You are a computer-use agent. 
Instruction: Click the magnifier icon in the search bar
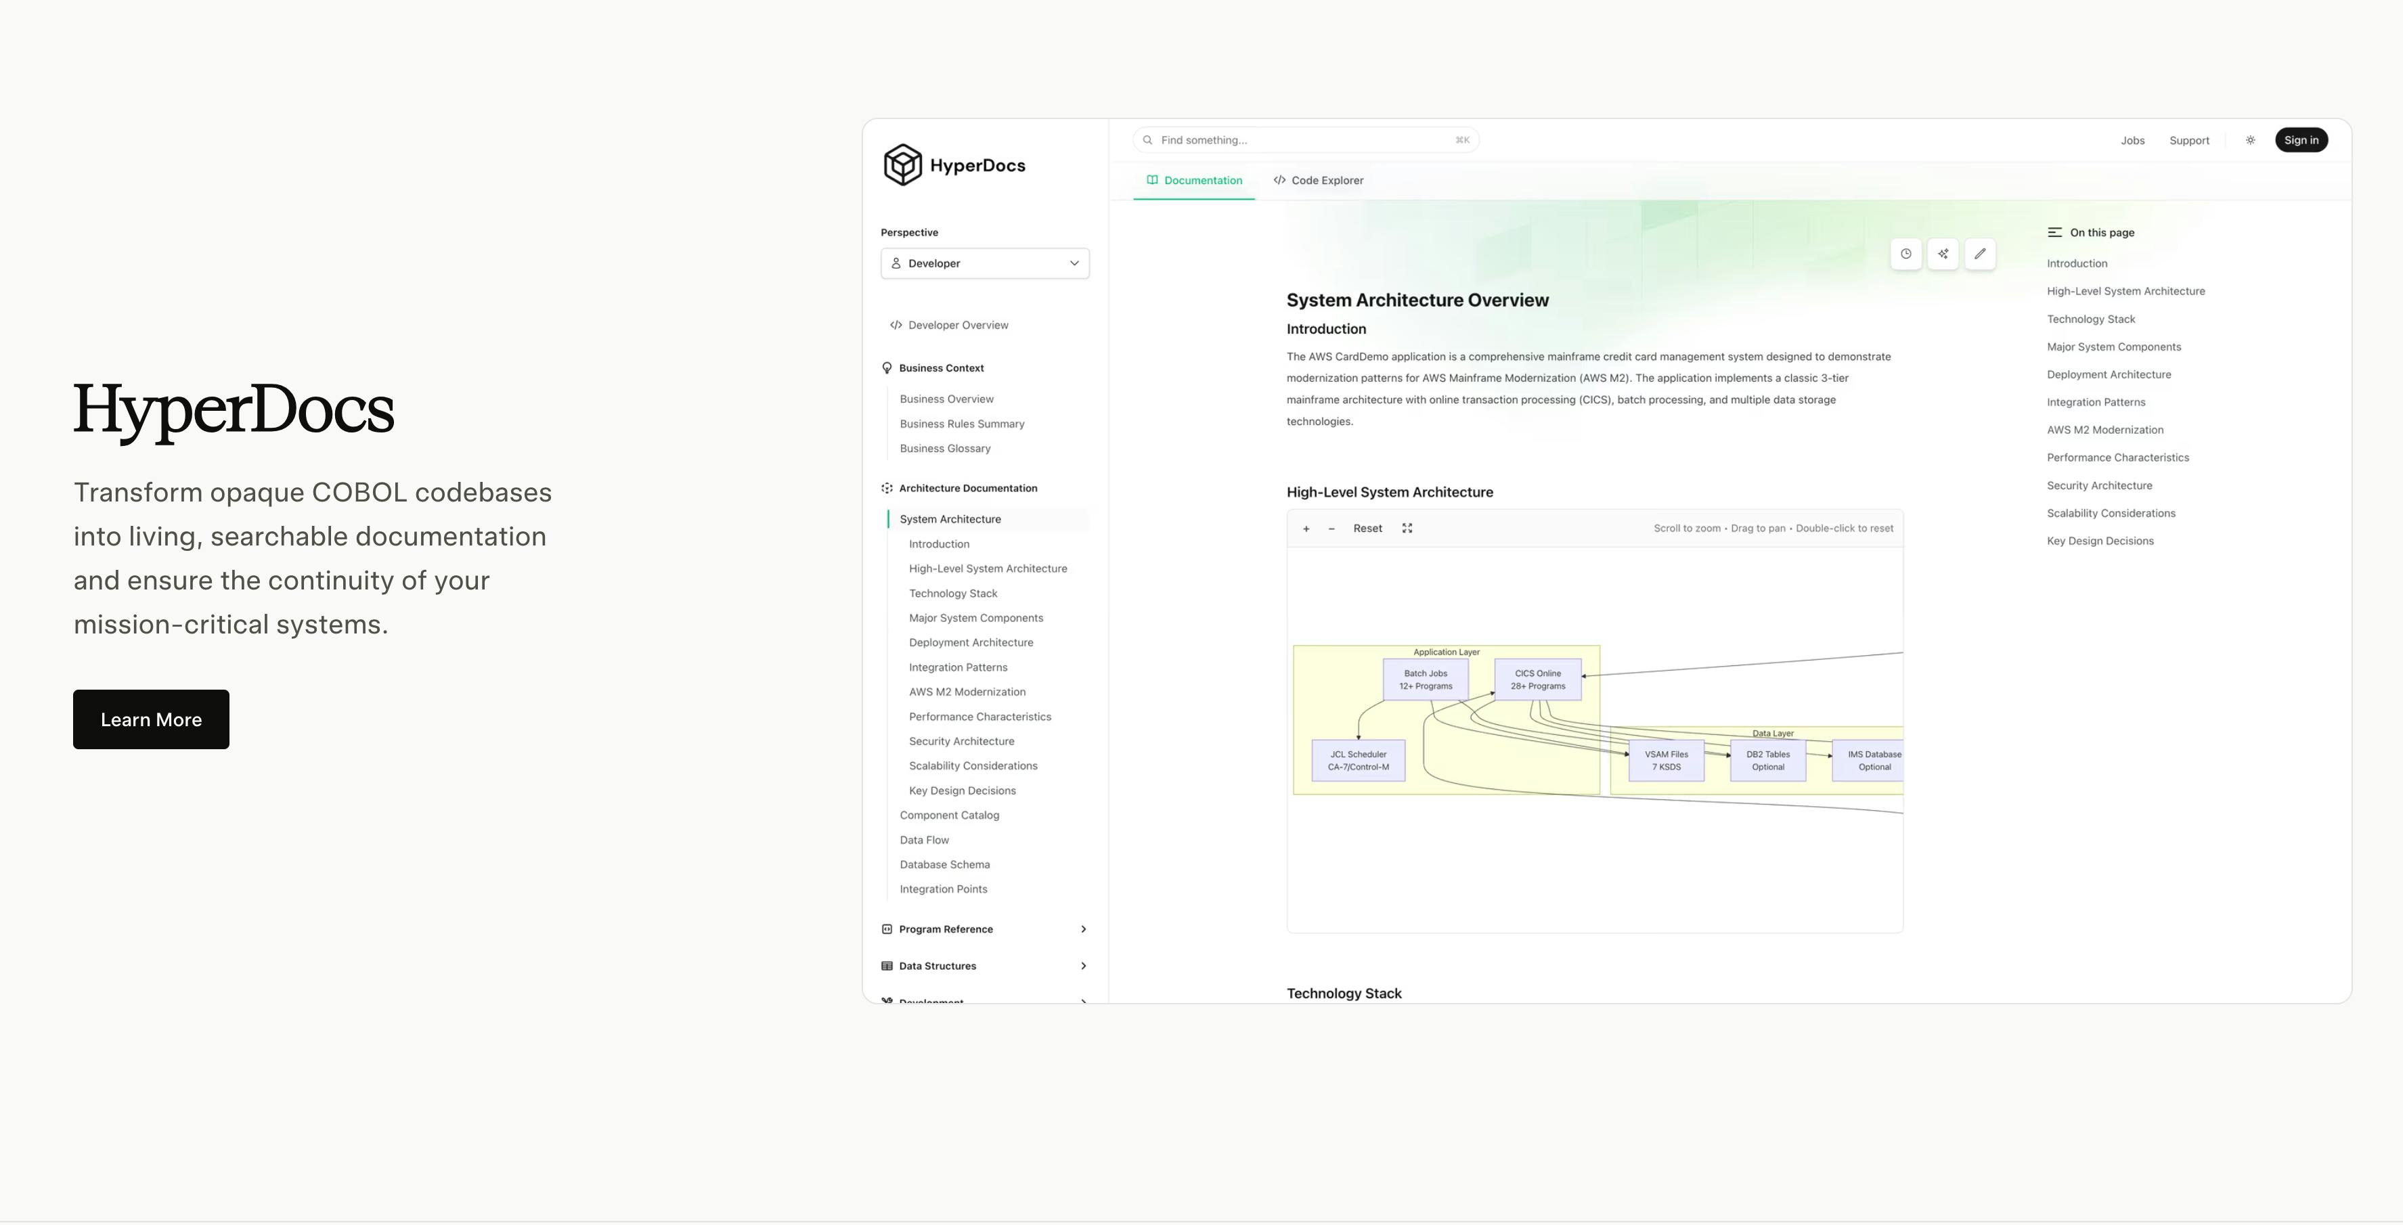1147,140
